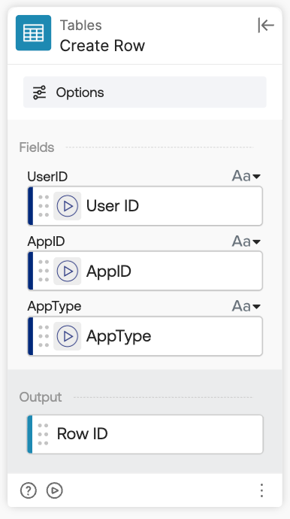Image resolution: width=290 pixels, height=519 pixels.
Task: Select the AppID input field
Action: (x=145, y=271)
